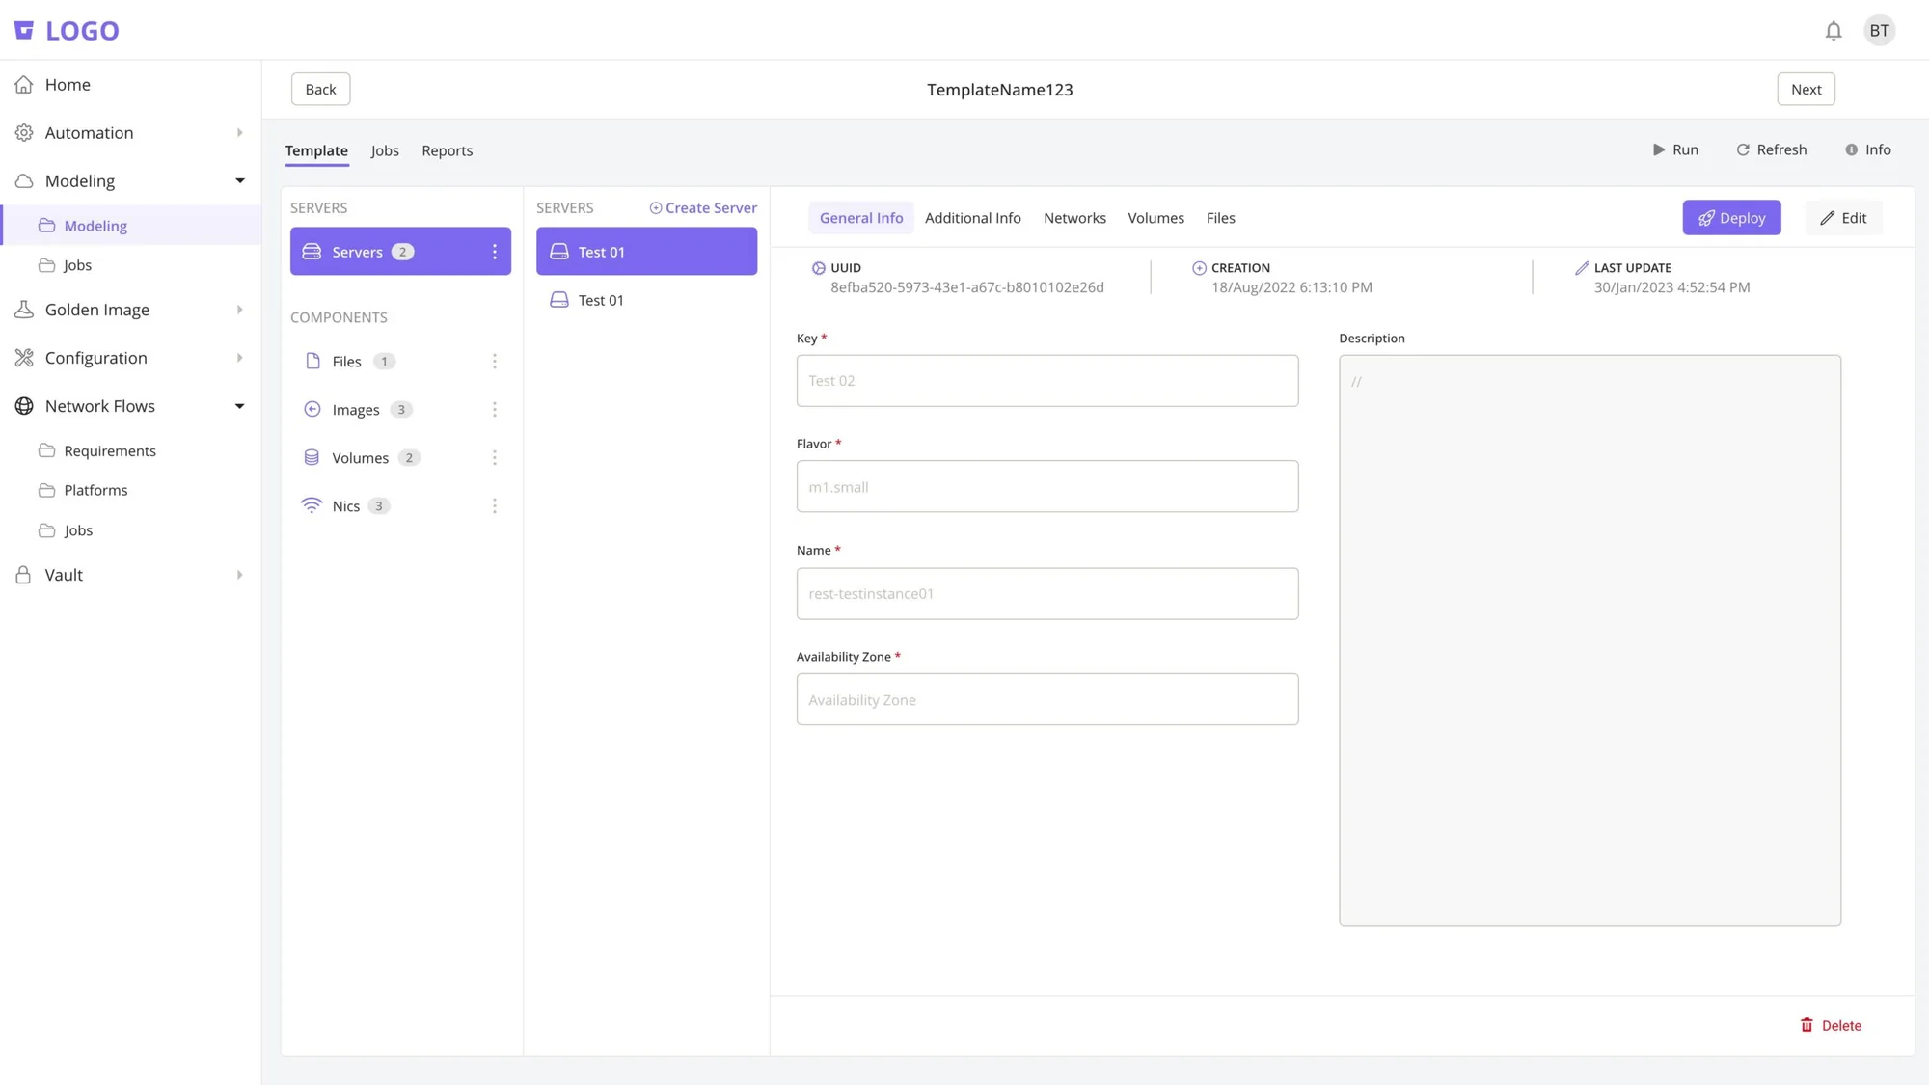Expand the Vault sidebar section

[x=239, y=575]
